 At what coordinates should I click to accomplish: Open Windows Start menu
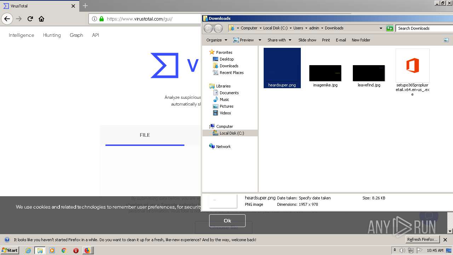pyautogui.click(x=10, y=250)
